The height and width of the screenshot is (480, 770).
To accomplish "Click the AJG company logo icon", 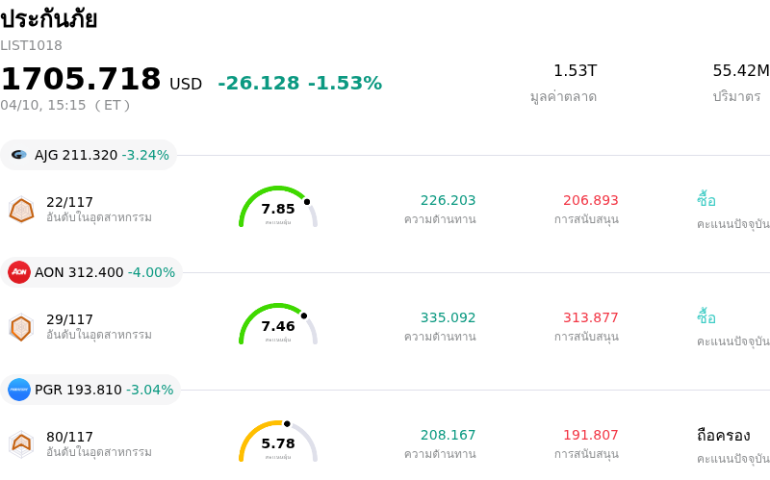I will click(19, 155).
